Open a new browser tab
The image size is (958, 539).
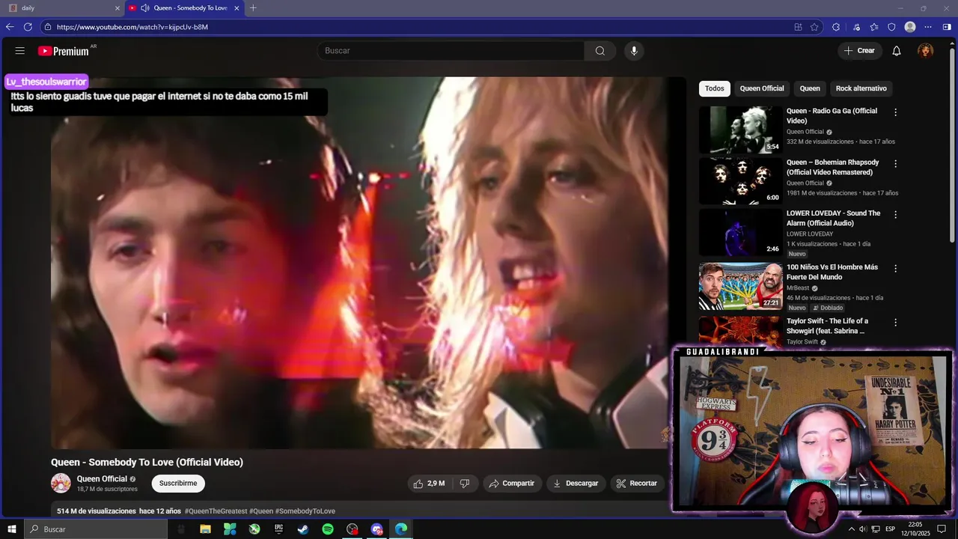pyautogui.click(x=253, y=8)
